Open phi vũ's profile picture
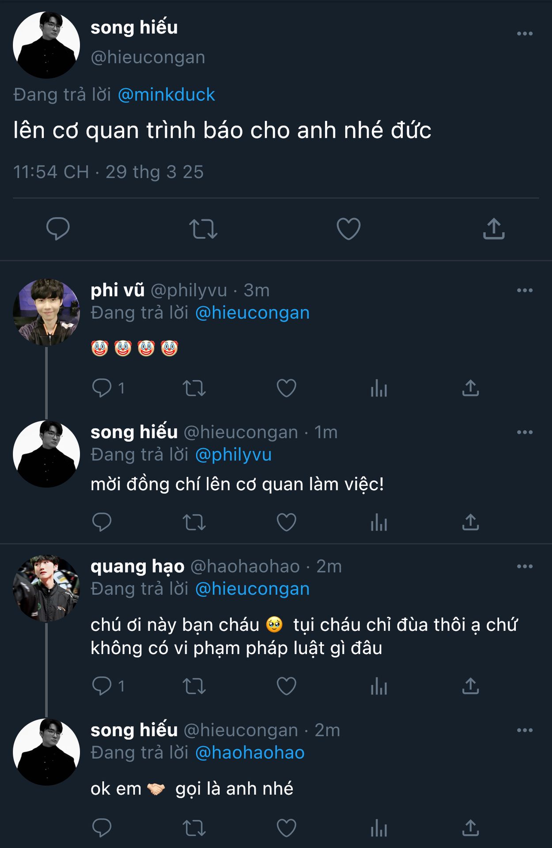 (x=46, y=312)
